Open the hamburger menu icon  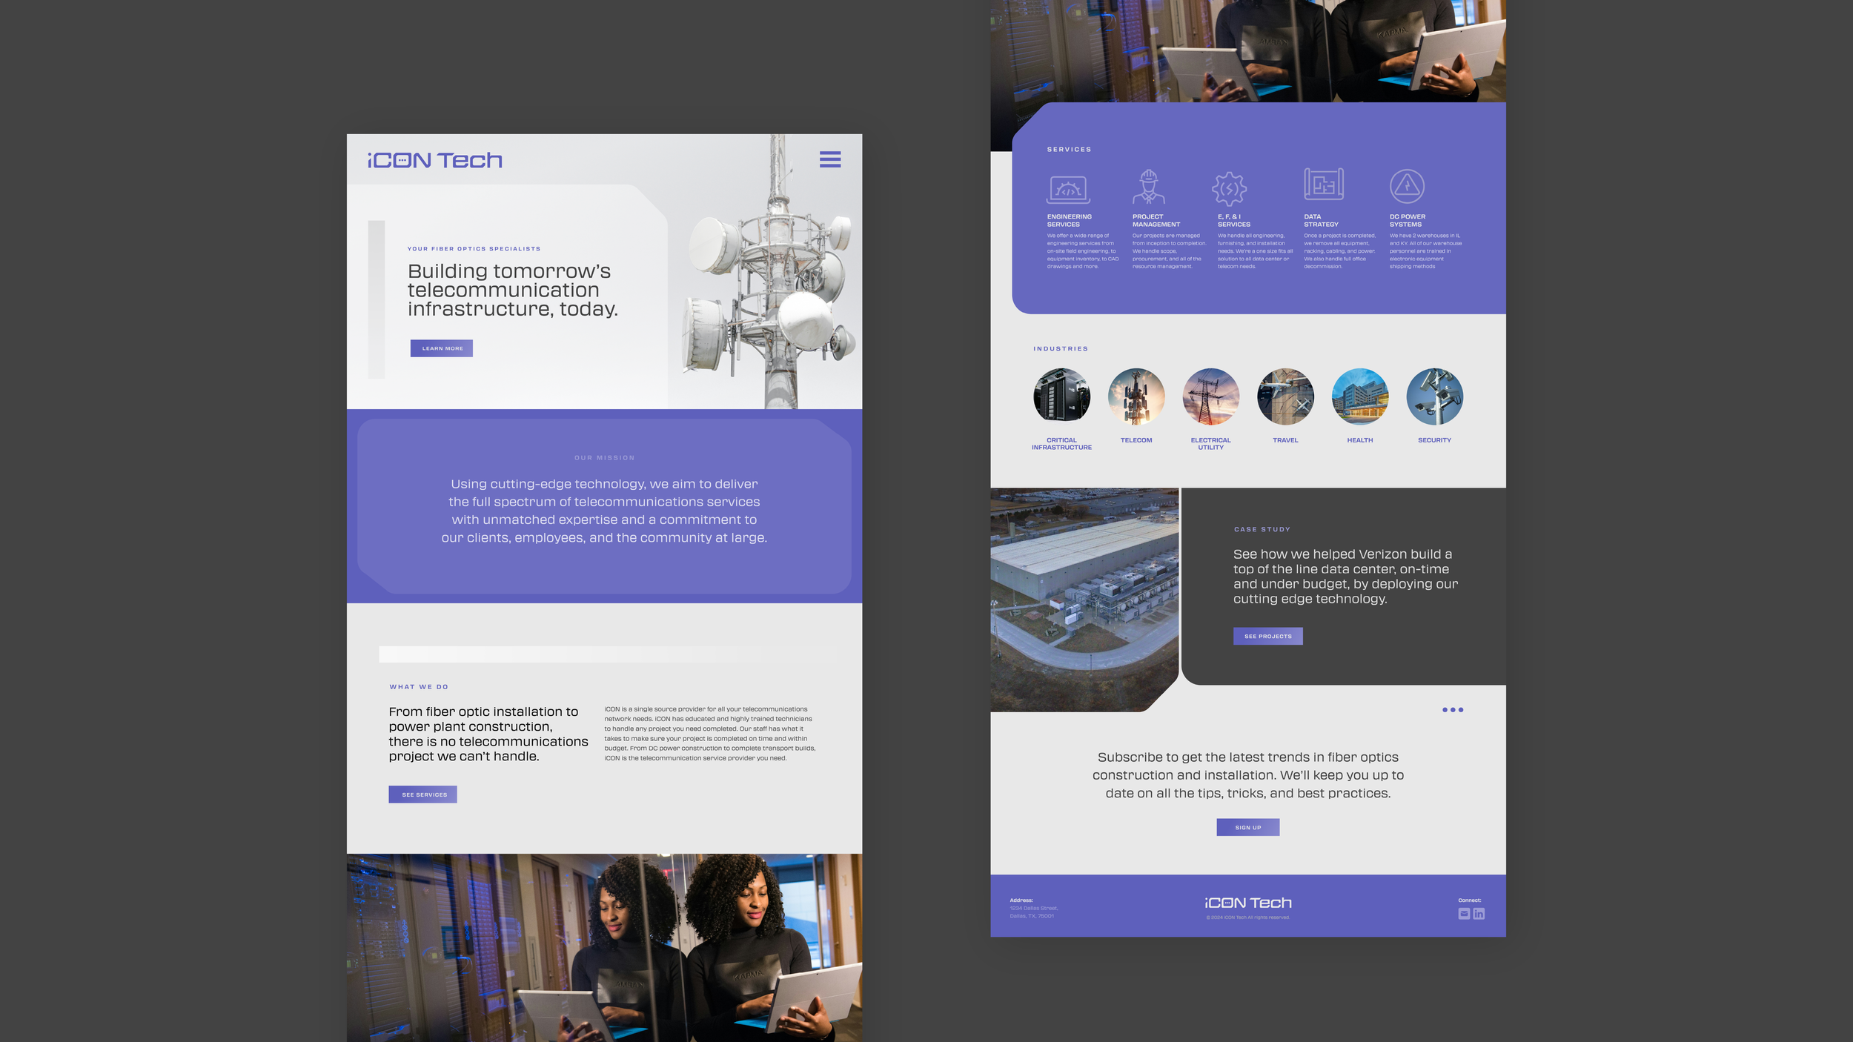pyautogui.click(x=829, y=159)
